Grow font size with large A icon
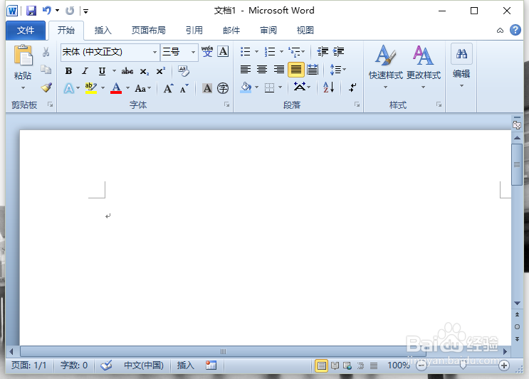The image size is (529, 379). point(168,89)
